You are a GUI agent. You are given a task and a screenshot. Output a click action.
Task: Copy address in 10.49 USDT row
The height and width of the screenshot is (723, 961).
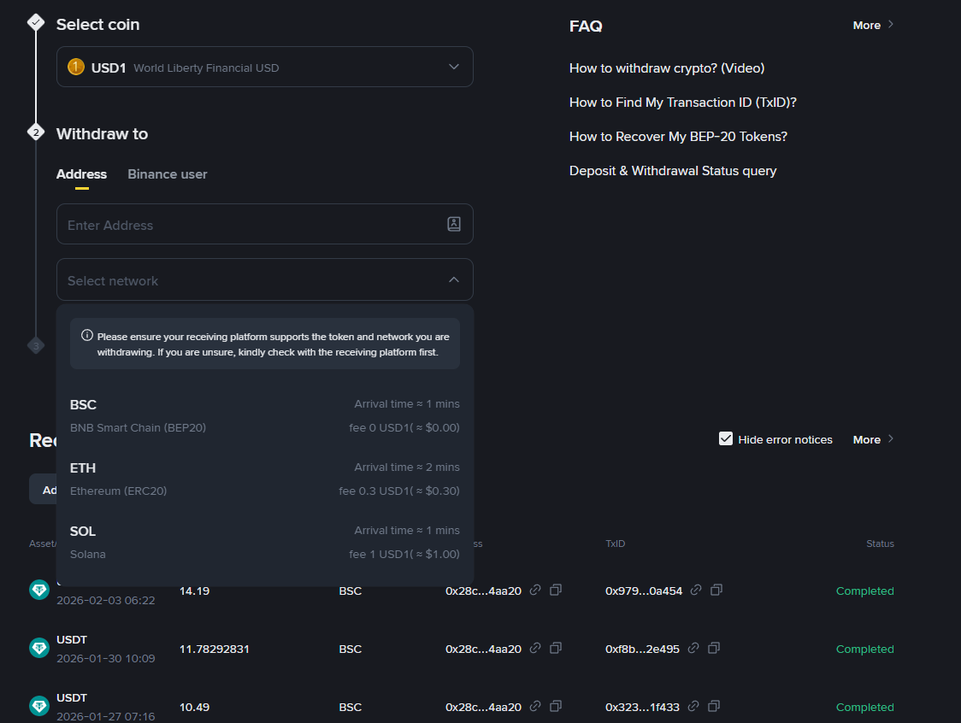556,707
